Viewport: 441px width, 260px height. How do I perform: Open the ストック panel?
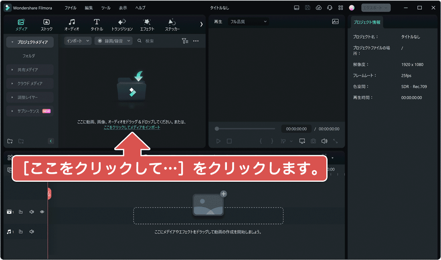pos(47,24)
